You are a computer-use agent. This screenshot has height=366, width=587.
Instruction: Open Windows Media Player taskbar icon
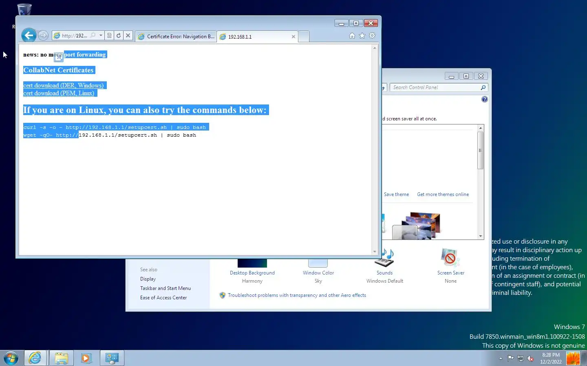[x=86, y=358]
